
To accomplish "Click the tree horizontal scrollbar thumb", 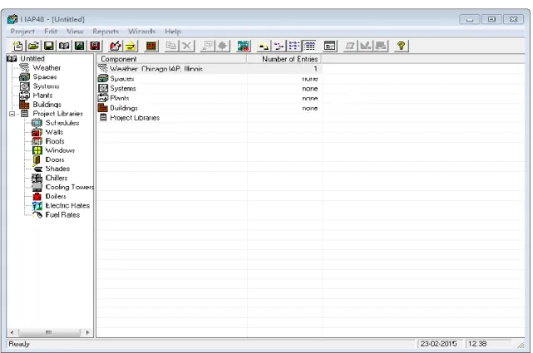I will click(49, 332).
